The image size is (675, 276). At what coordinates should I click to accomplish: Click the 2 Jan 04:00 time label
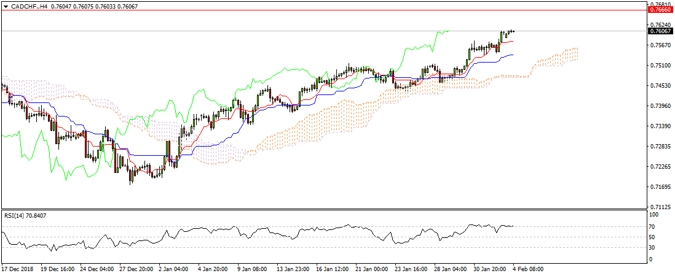pos(175,269)
